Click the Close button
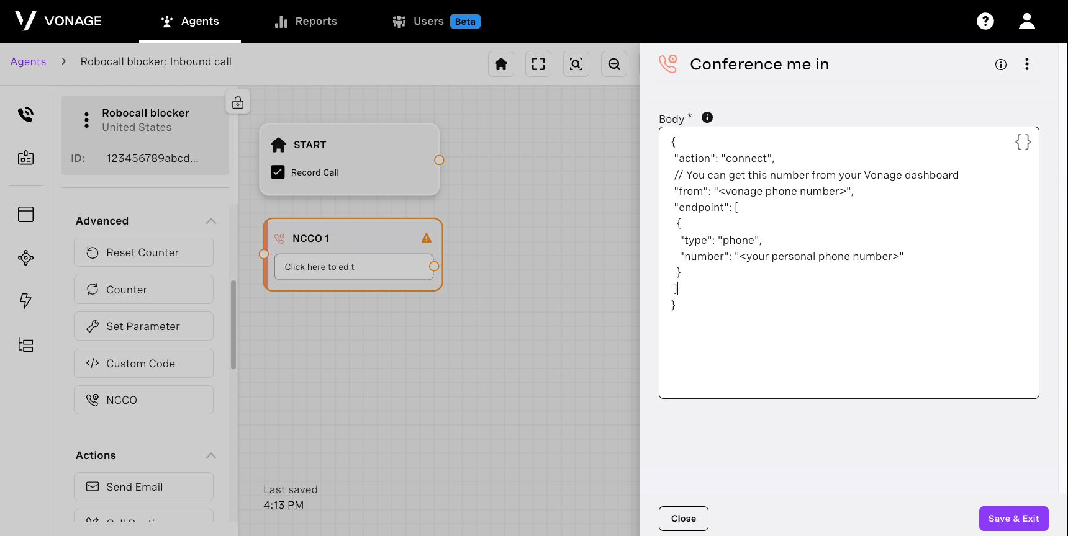Image resolution: width=1068 pixels, height=536 pixels. tap(684, 519)
